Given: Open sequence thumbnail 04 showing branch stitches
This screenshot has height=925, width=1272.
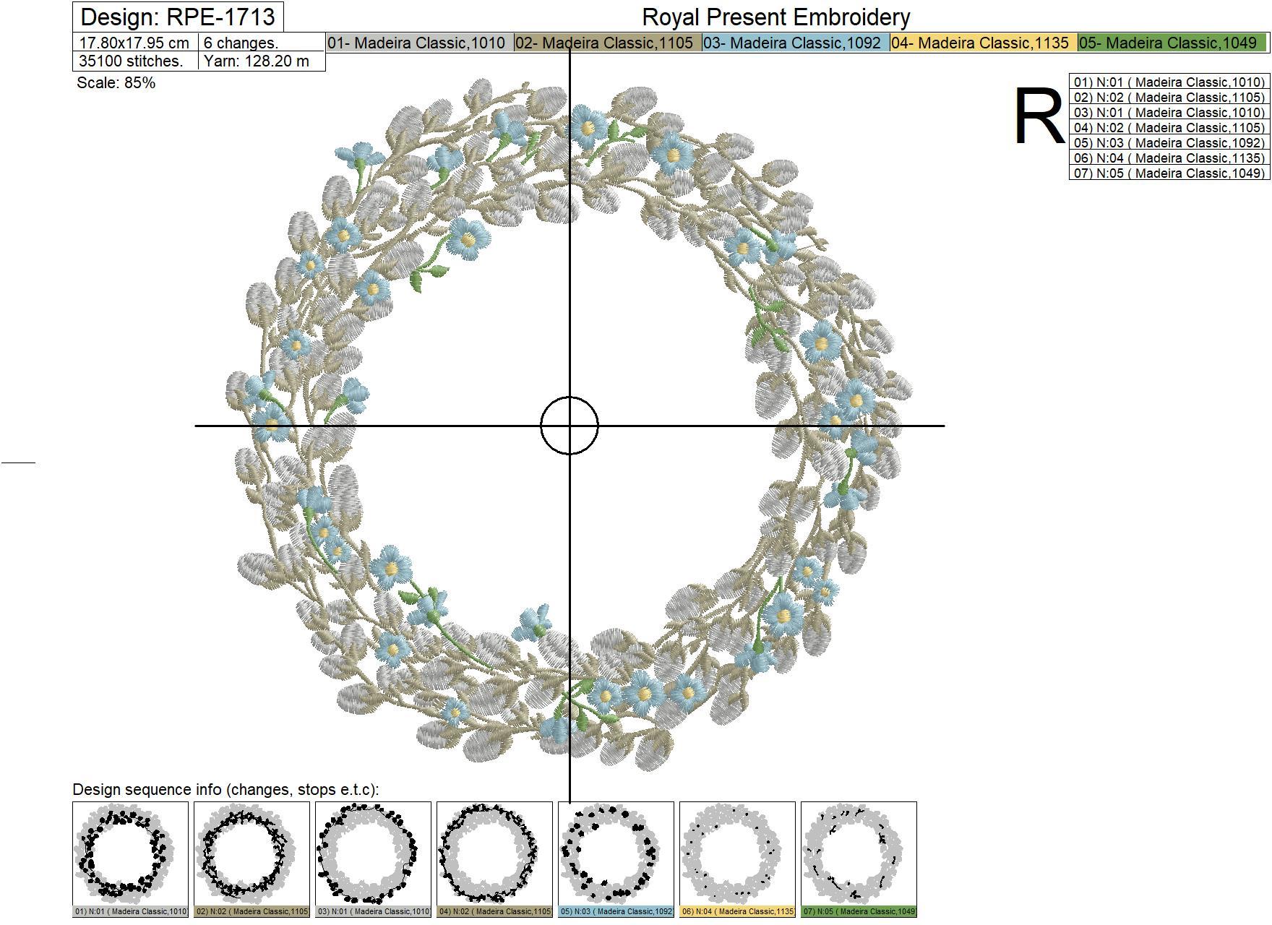Looking at the screenshot, I should 494,854.
